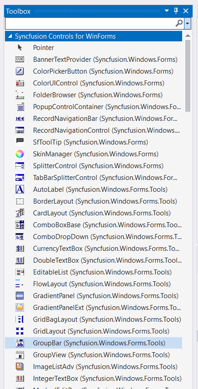
Task: Pick RecordNavigationControl entry text
Action: [106, 130]
